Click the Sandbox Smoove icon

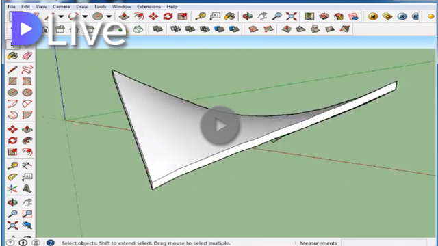coord(287,29)
